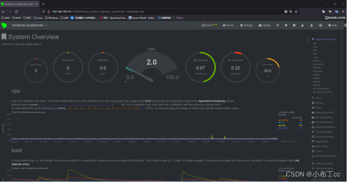Viewport: 347px width, 182px height.
Task: Jump to disk in sidebar submenu
Action: tap(315, 50)
